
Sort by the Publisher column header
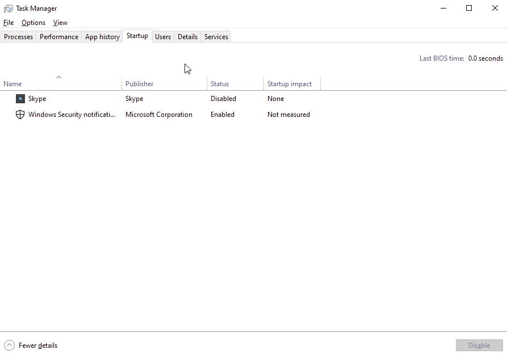click(164, 83)
